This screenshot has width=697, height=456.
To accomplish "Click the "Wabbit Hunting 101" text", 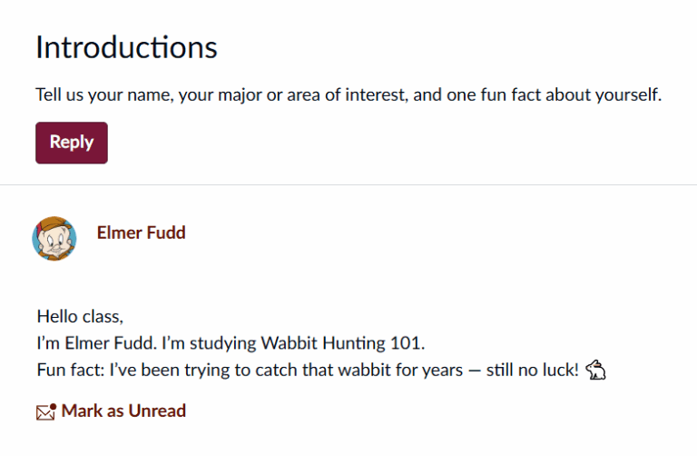I will (342, 343).
